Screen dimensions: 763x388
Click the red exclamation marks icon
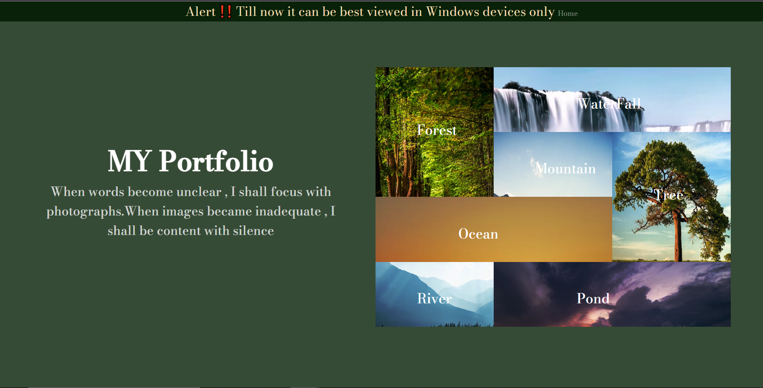click(226, 12)
